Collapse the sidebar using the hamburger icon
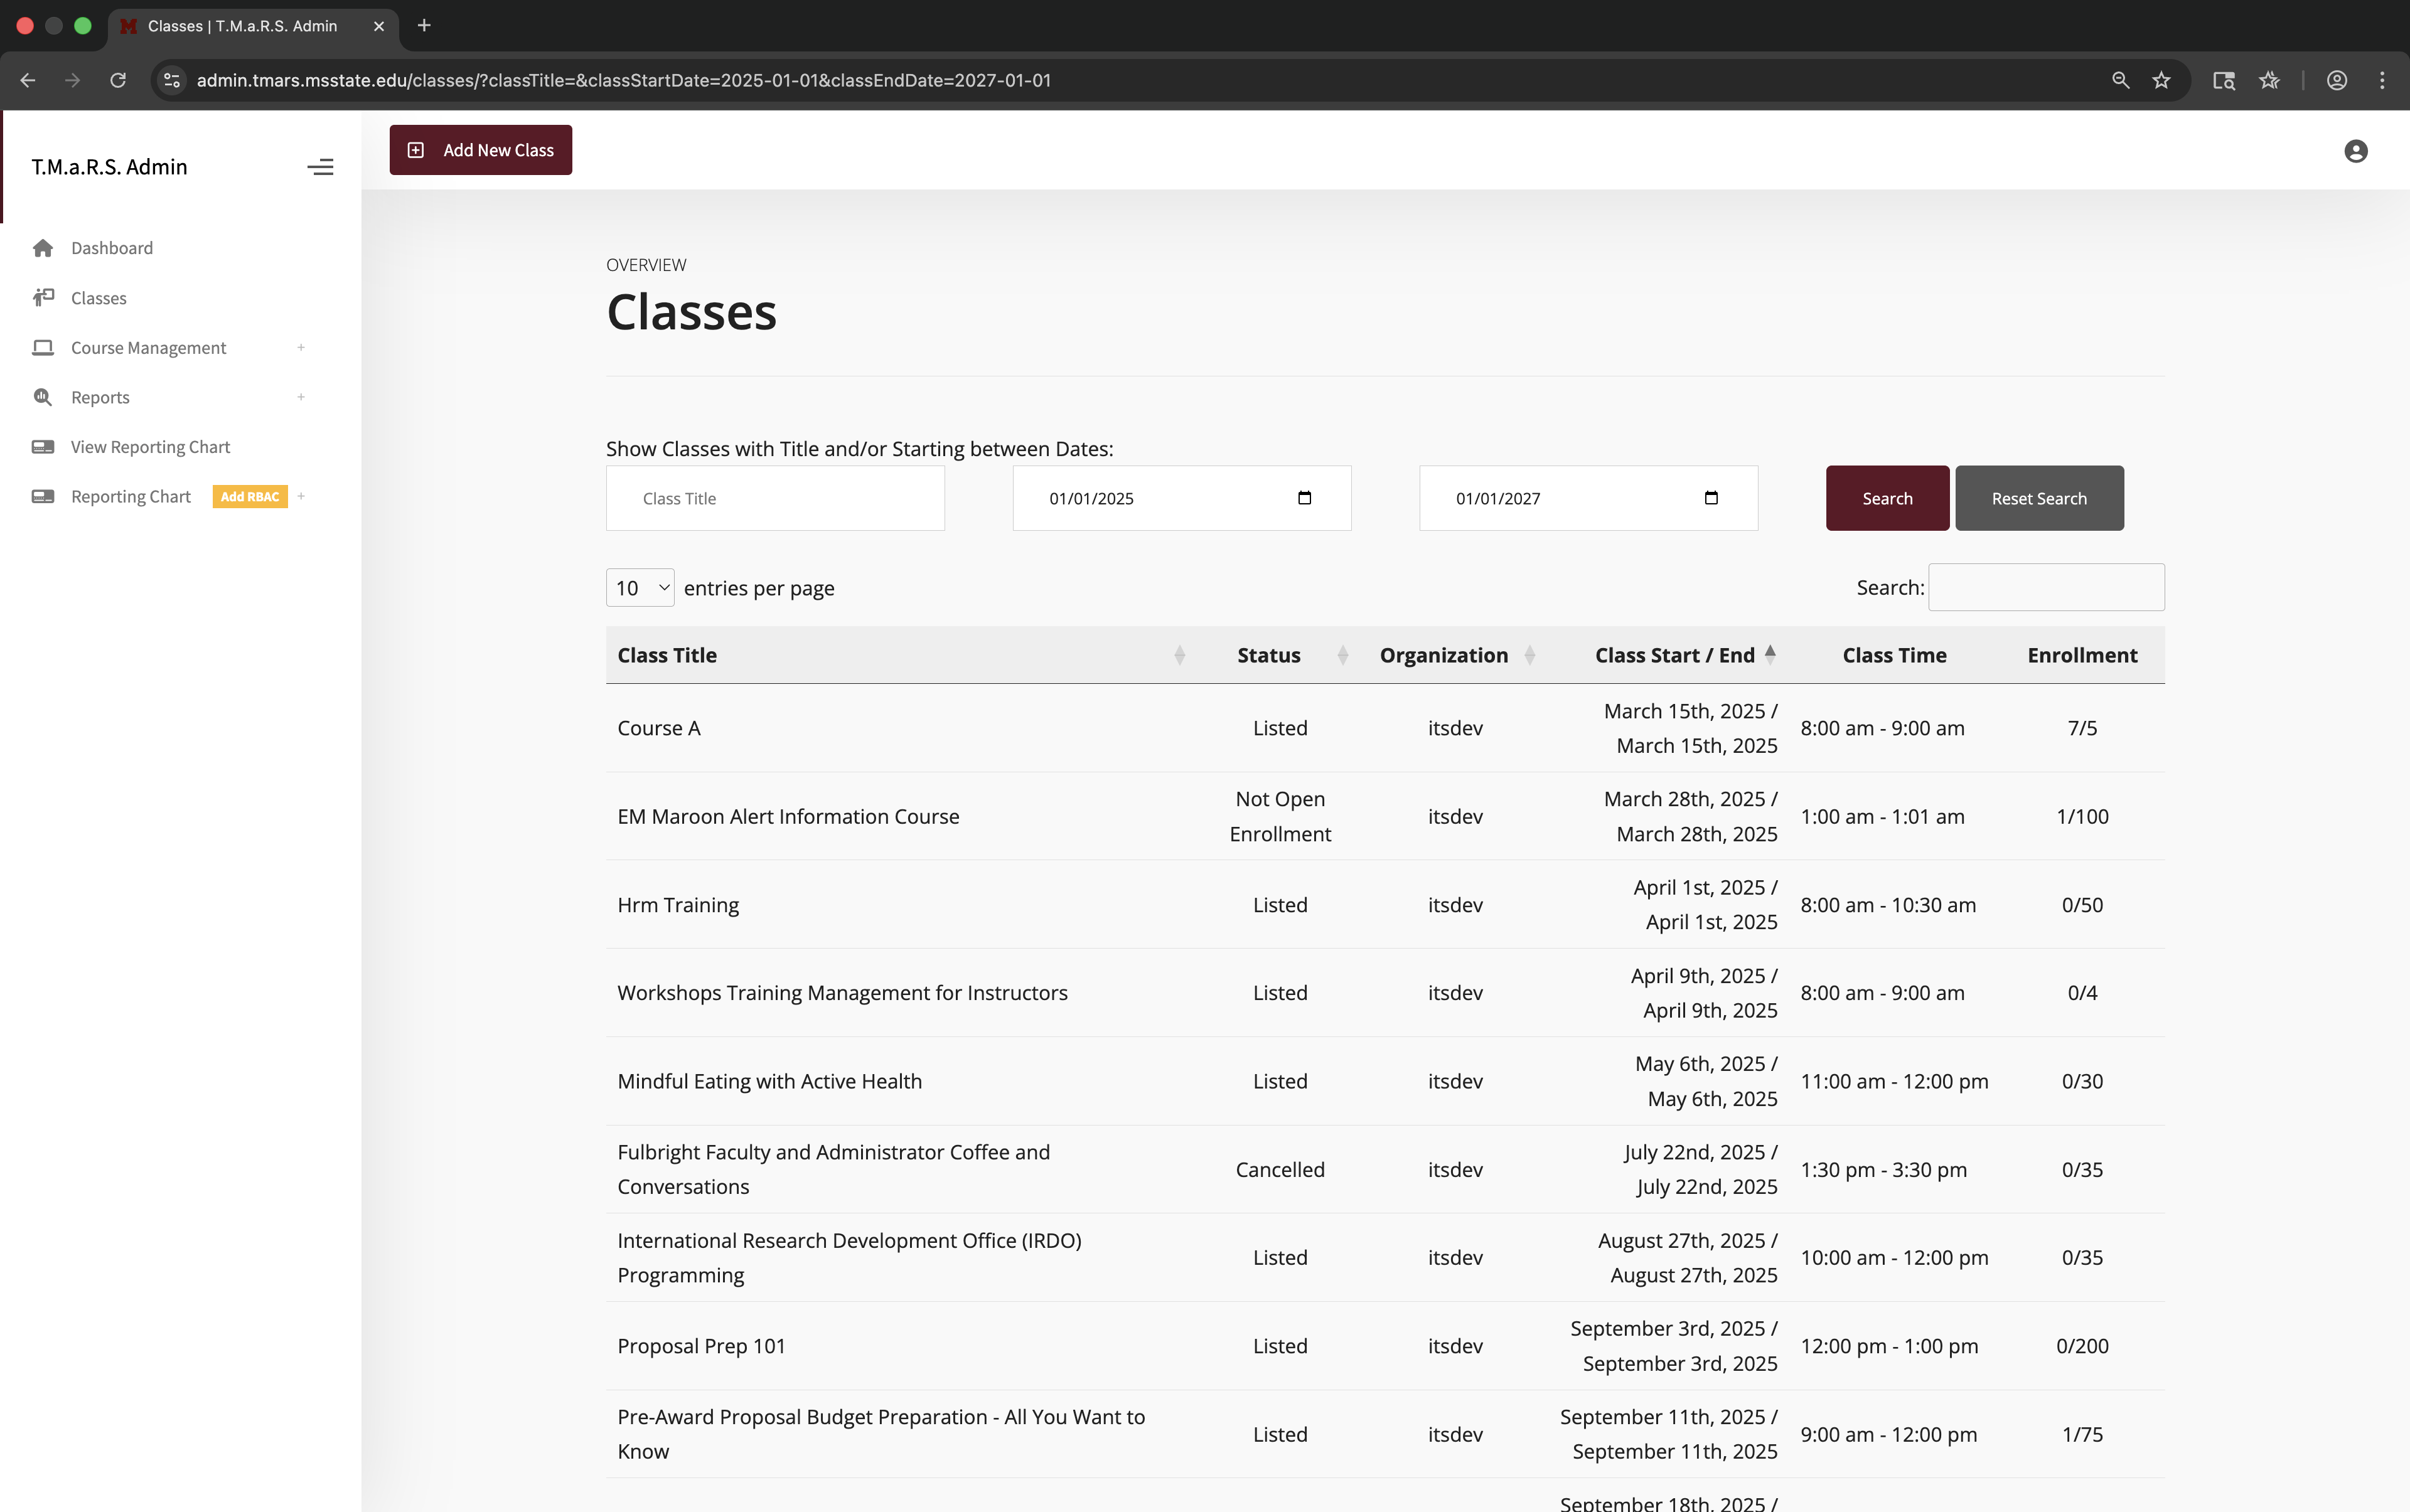 [x=320, y=167]
